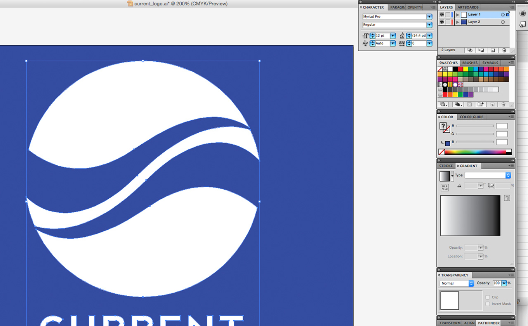Select the Layer 2 row
This screenshot has width=528, height=326.
[474, 22]
